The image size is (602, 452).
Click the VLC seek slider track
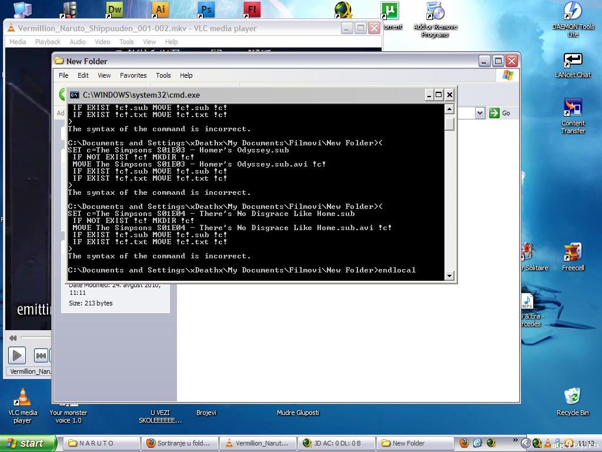[x=36, y=337]
